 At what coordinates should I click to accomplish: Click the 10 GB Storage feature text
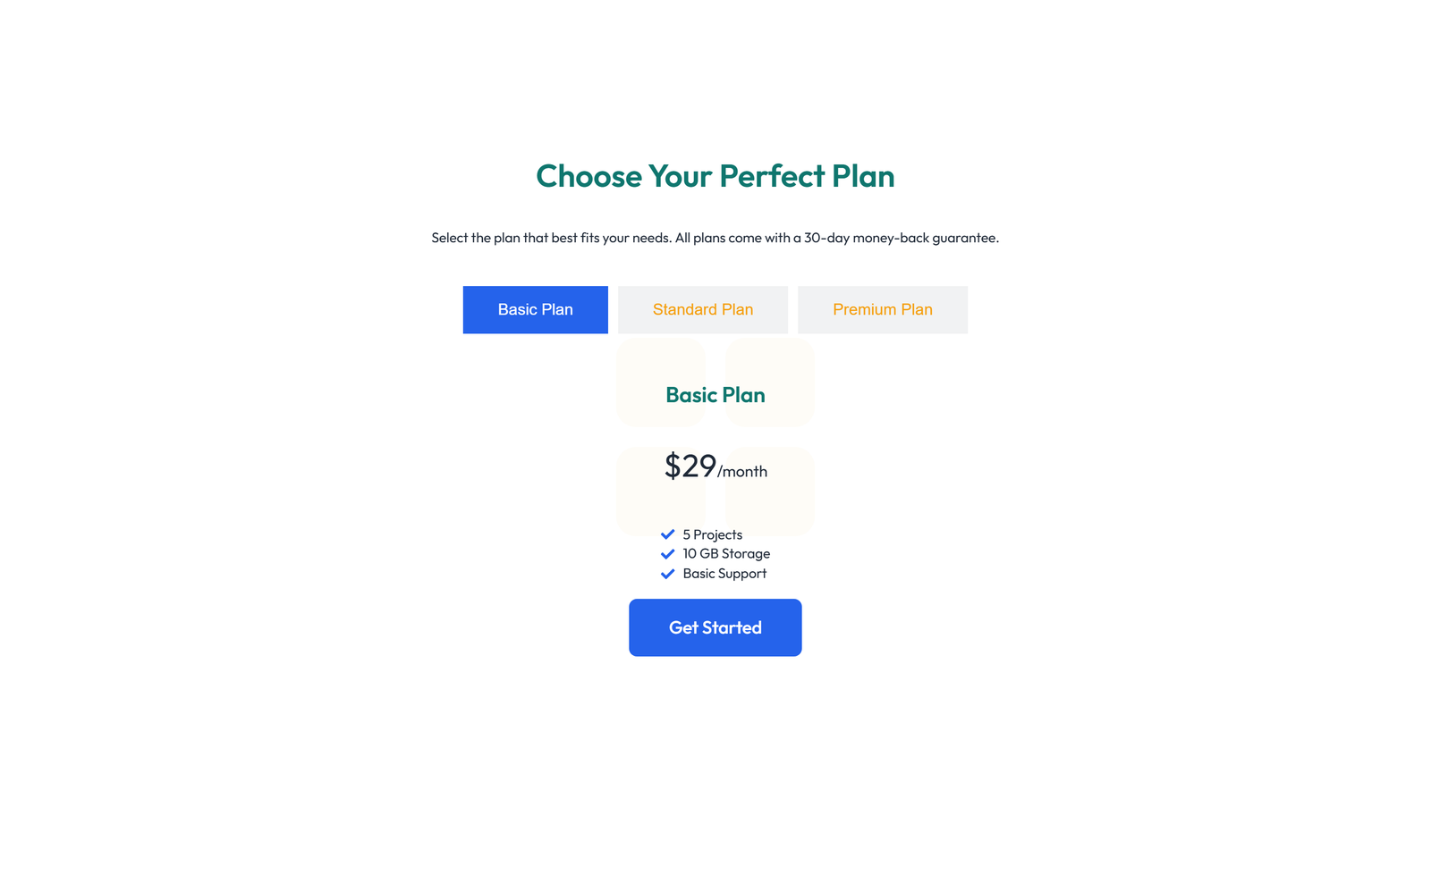click(x=725, y=553)
